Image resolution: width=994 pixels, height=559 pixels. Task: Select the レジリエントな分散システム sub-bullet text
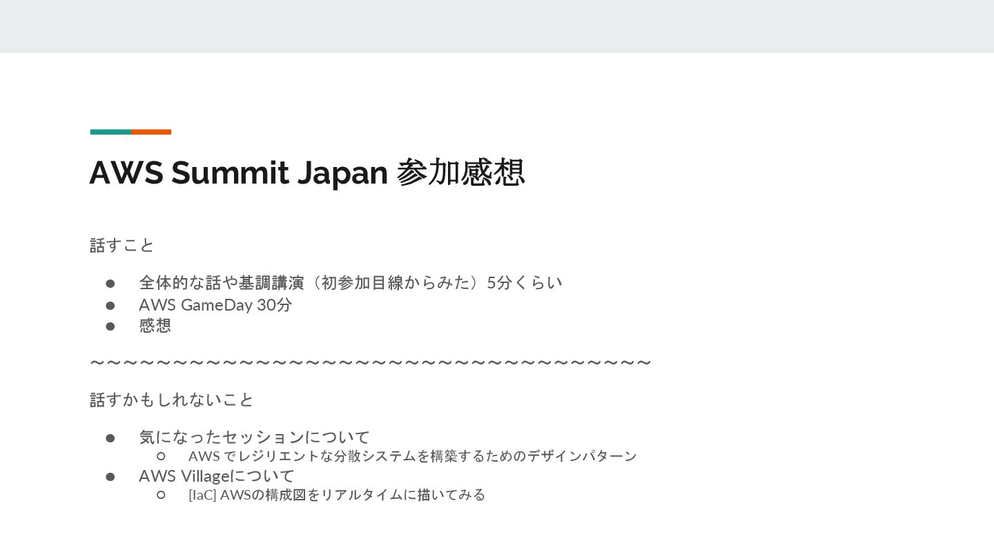point(413,455)
